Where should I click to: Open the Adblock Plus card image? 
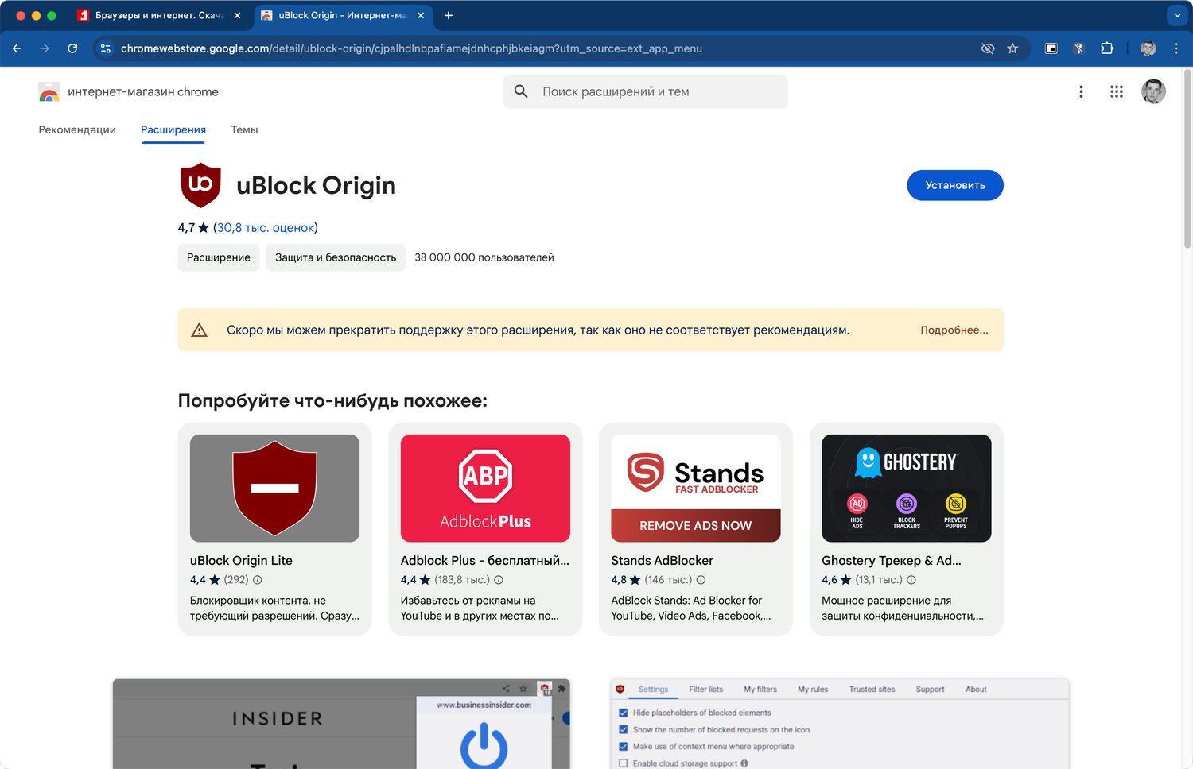coord(485,489)
